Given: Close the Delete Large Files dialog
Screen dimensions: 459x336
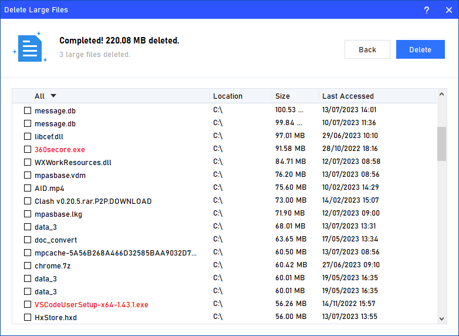Looking at the screenshot, I should 448,9.
